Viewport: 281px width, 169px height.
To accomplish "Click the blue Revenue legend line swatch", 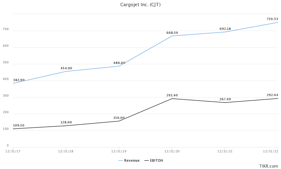I will 121,161.
